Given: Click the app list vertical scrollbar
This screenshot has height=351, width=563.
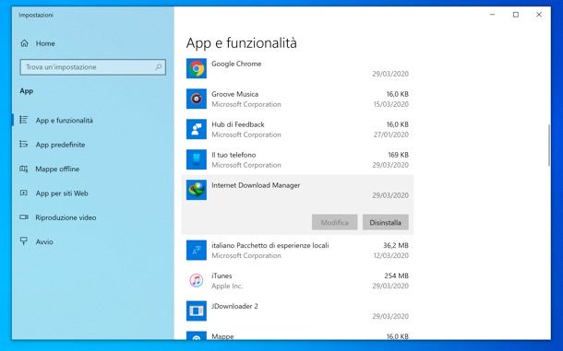Looking at the screenshot, I should [x=548, y=146].
